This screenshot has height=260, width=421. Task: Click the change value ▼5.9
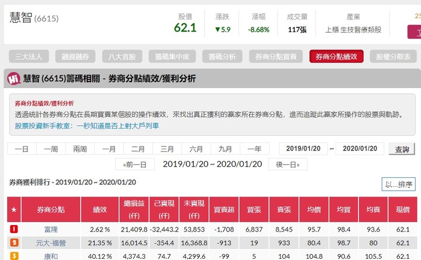pyautogui.click(x=223, y=30)
